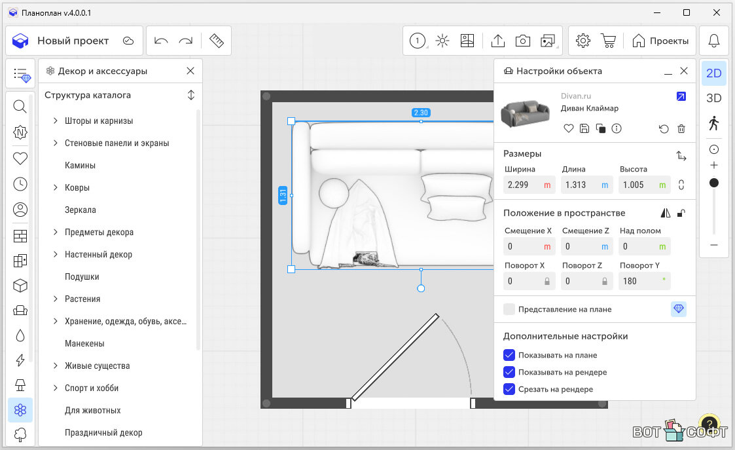The height and width of the screenshot is (450, 735).
Task: Delete the sofa with the trash icon
Action: [x=681, y=129]
